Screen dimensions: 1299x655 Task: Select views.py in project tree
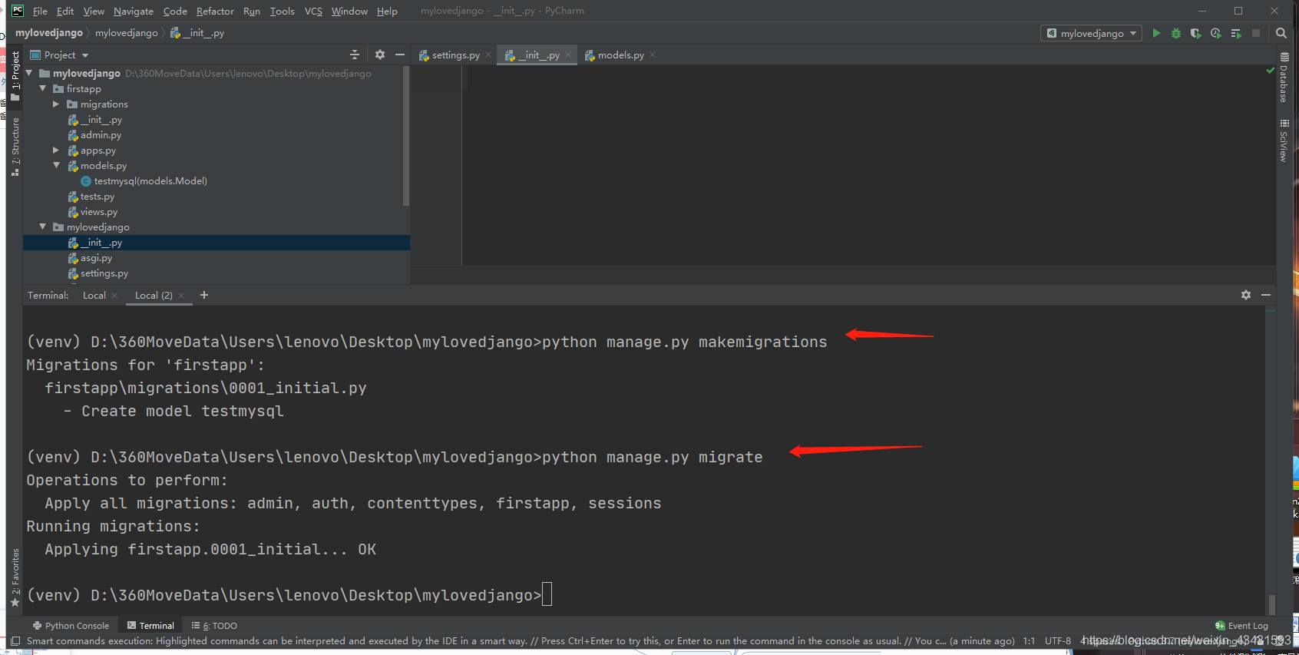click(98, 212)
